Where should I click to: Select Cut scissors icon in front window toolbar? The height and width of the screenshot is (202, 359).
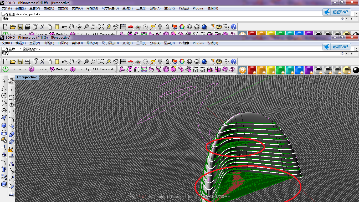(42, 62)
